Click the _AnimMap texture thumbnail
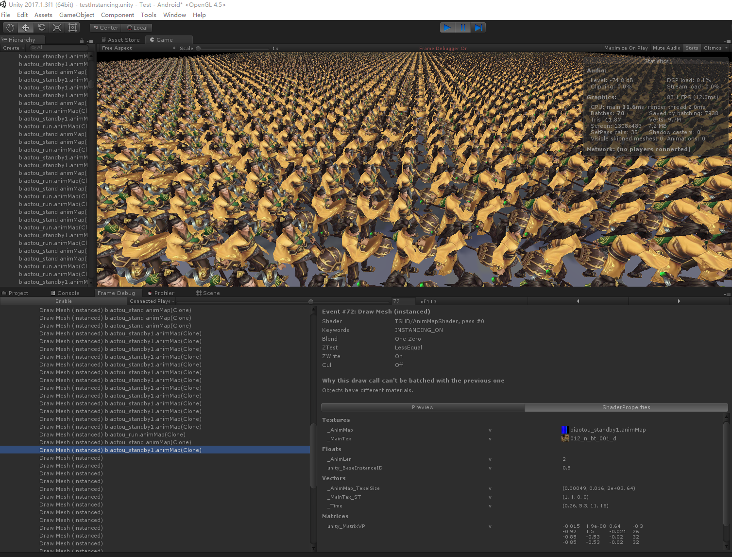The image size is (732, 557). 565,430
